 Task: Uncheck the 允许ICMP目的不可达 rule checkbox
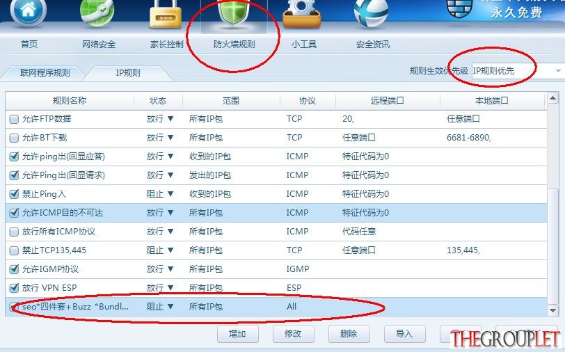pos(14,213)
